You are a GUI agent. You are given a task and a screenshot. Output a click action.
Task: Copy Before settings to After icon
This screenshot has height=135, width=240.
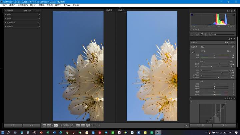click(78, 125)
